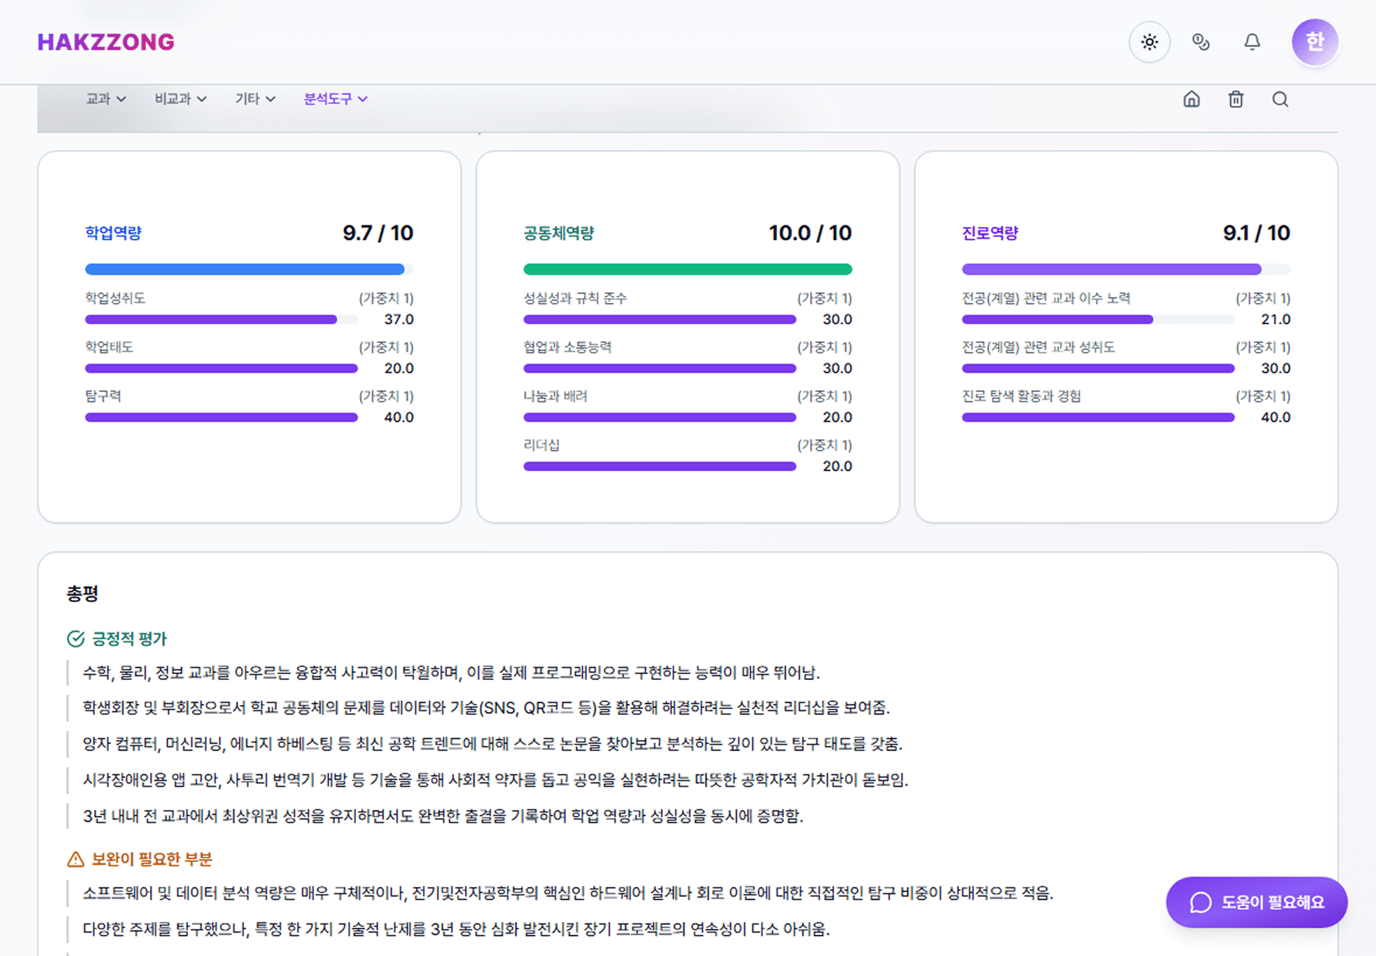Click the 나눔과 배려 label
Screen dimensions: 1376x956
[555, 396]
